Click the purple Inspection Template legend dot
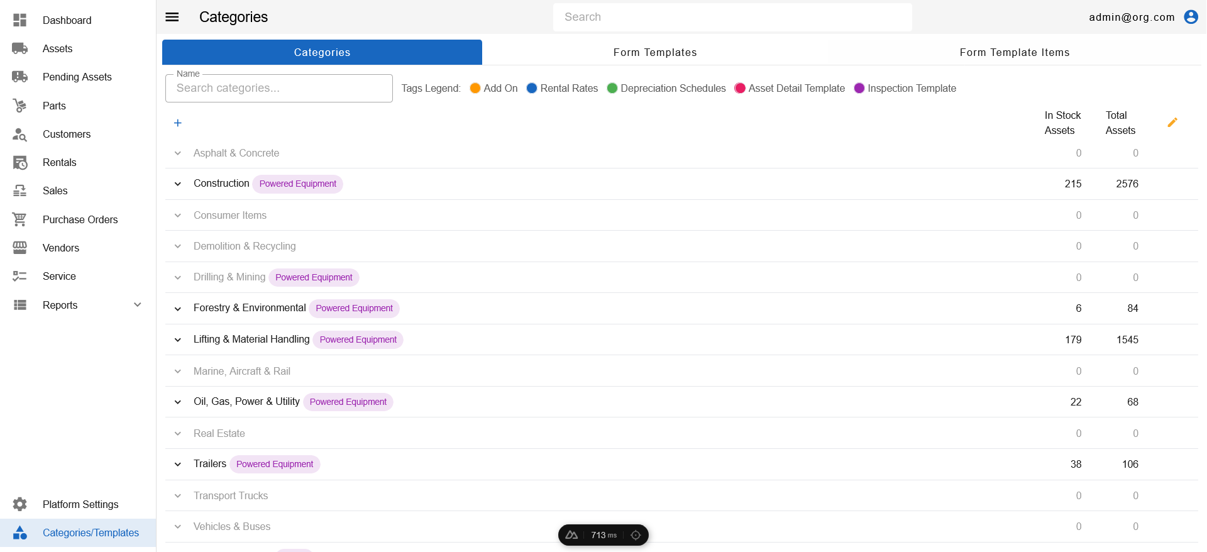The image size is (1207, 552). click(859, 88)
